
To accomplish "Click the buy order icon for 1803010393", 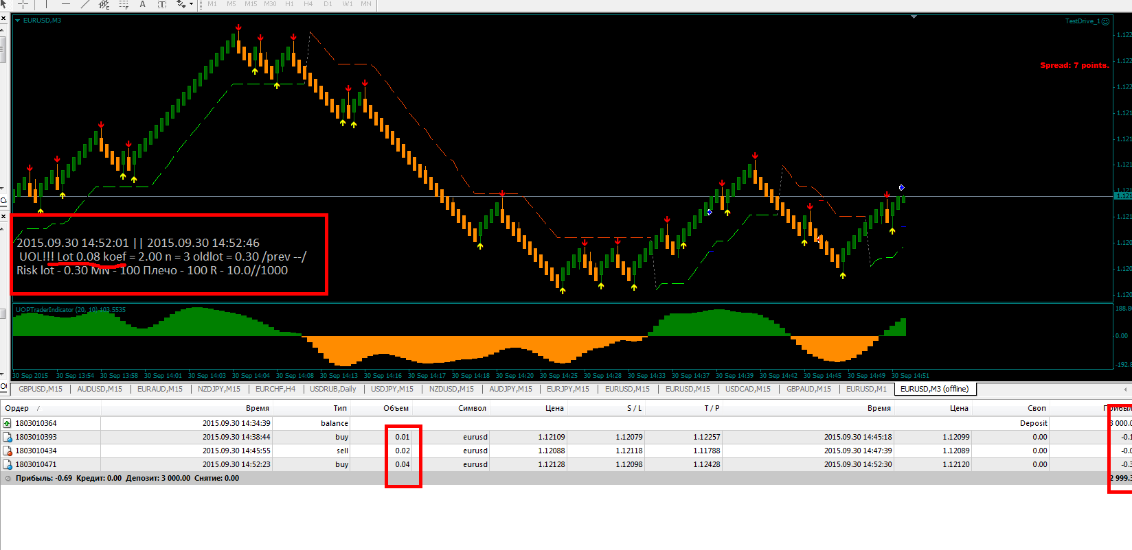I will coord(8,437).
